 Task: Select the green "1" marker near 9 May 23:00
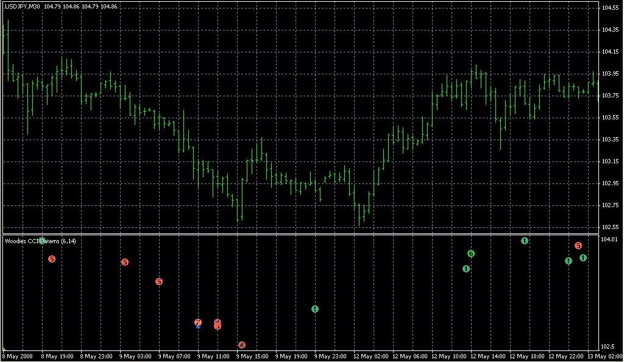315,309
